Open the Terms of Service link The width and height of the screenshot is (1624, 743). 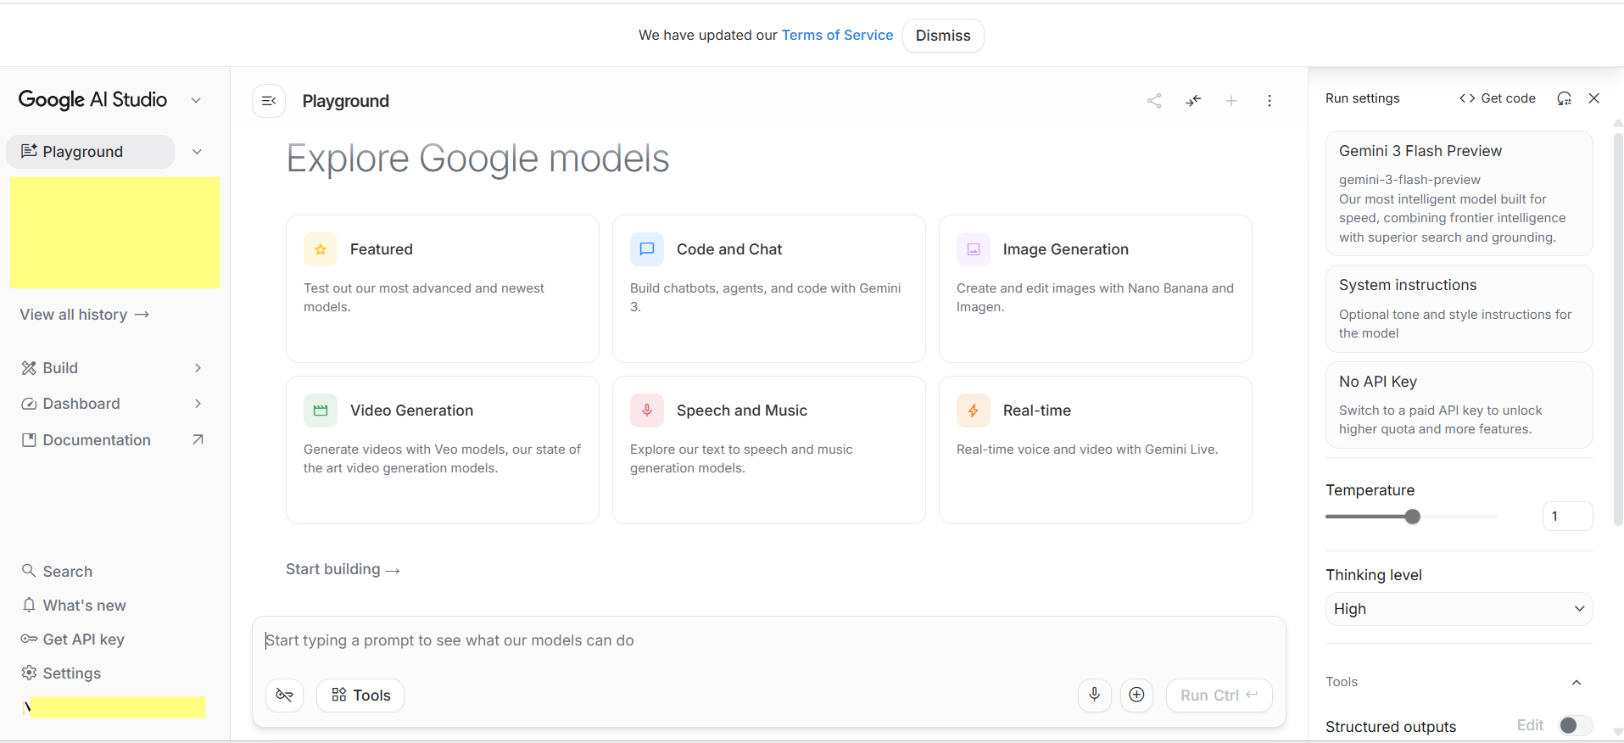[837, 36]
